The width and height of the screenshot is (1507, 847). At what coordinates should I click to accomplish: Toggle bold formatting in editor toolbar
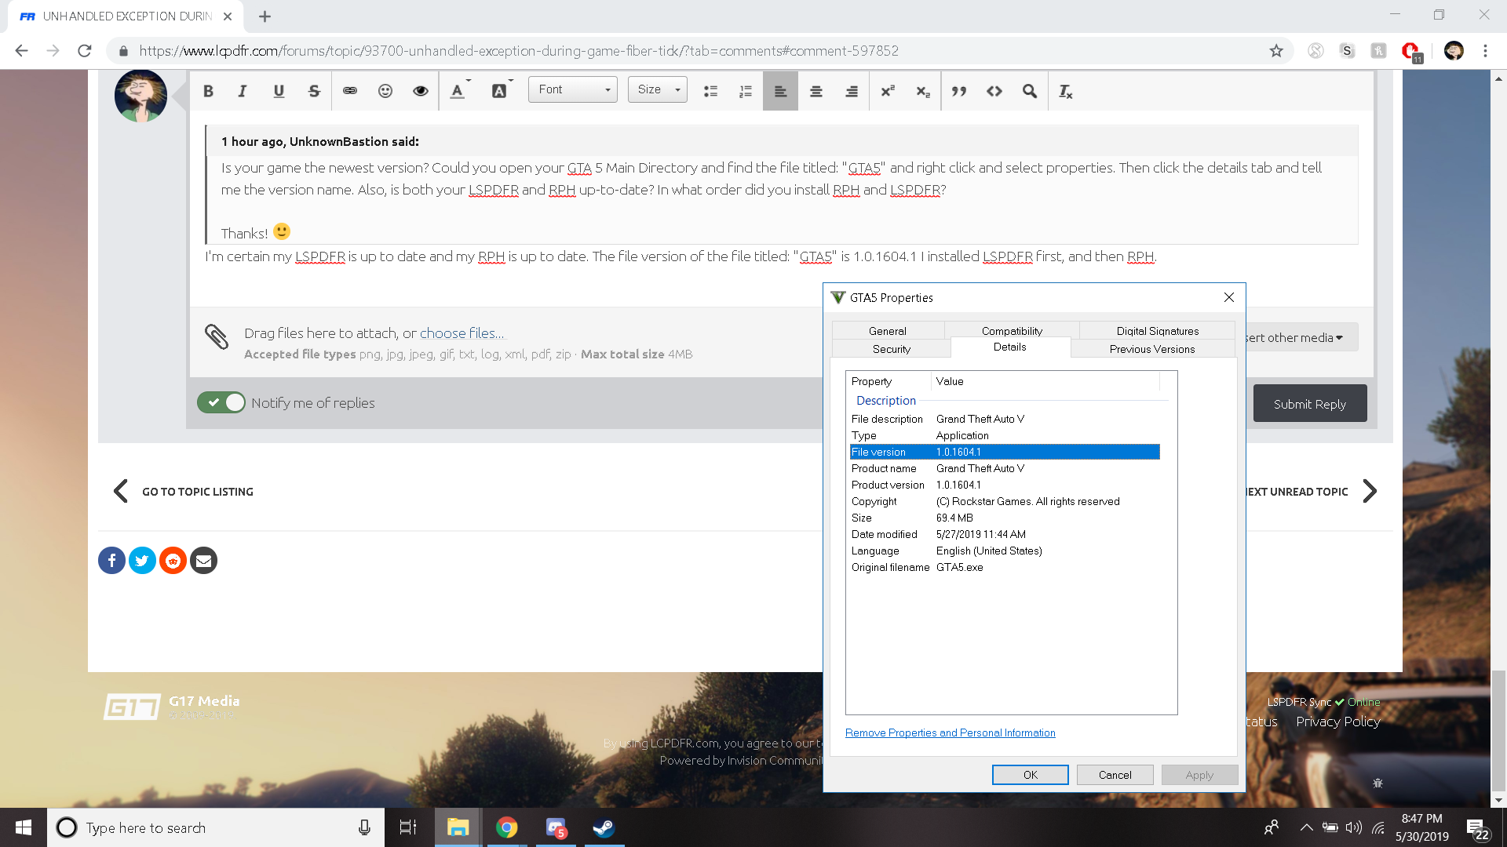pos(208,91)
